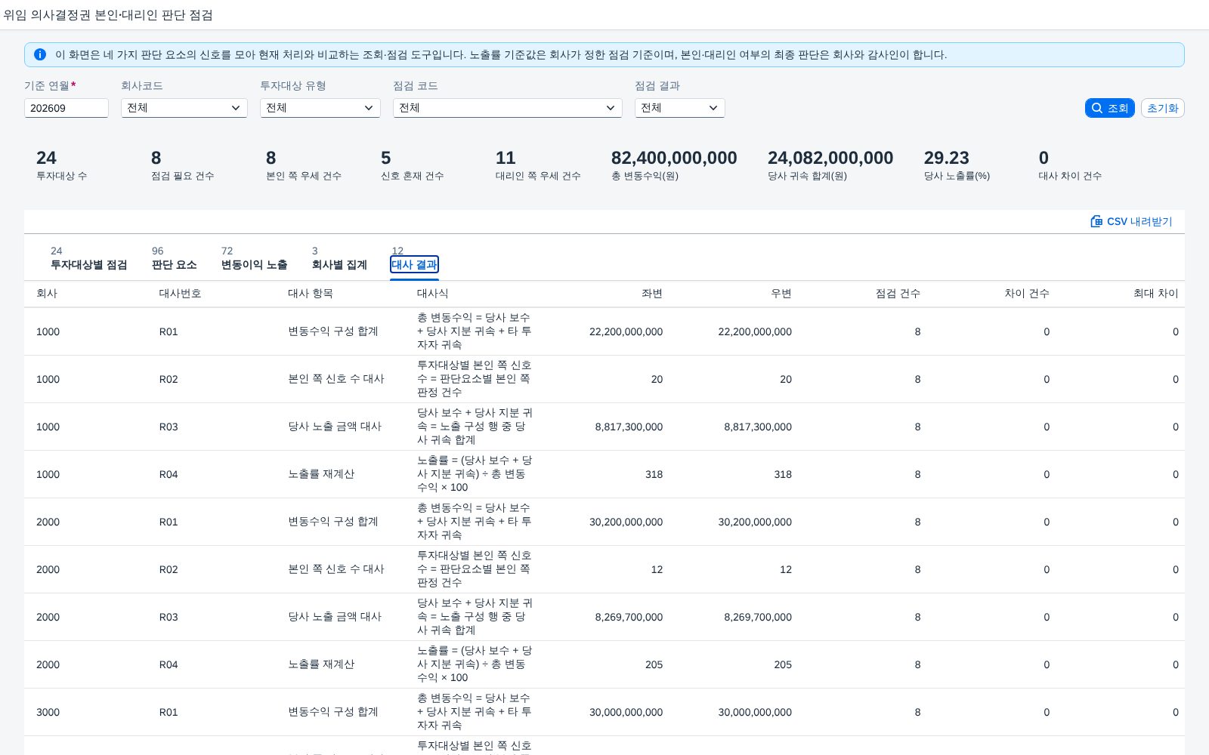Viewport: 1209px width, 755px height.
Task: Click company 2000 R03 당사 노출 금액 대사
Action: (335, 617)
